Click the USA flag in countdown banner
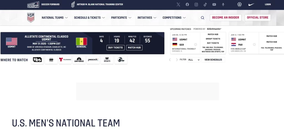The width and height of the screenshot is (284, 134). tap(12, 41)
